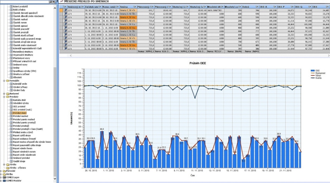Click the table horizontal scroll left arrow

tap(71, 56)
